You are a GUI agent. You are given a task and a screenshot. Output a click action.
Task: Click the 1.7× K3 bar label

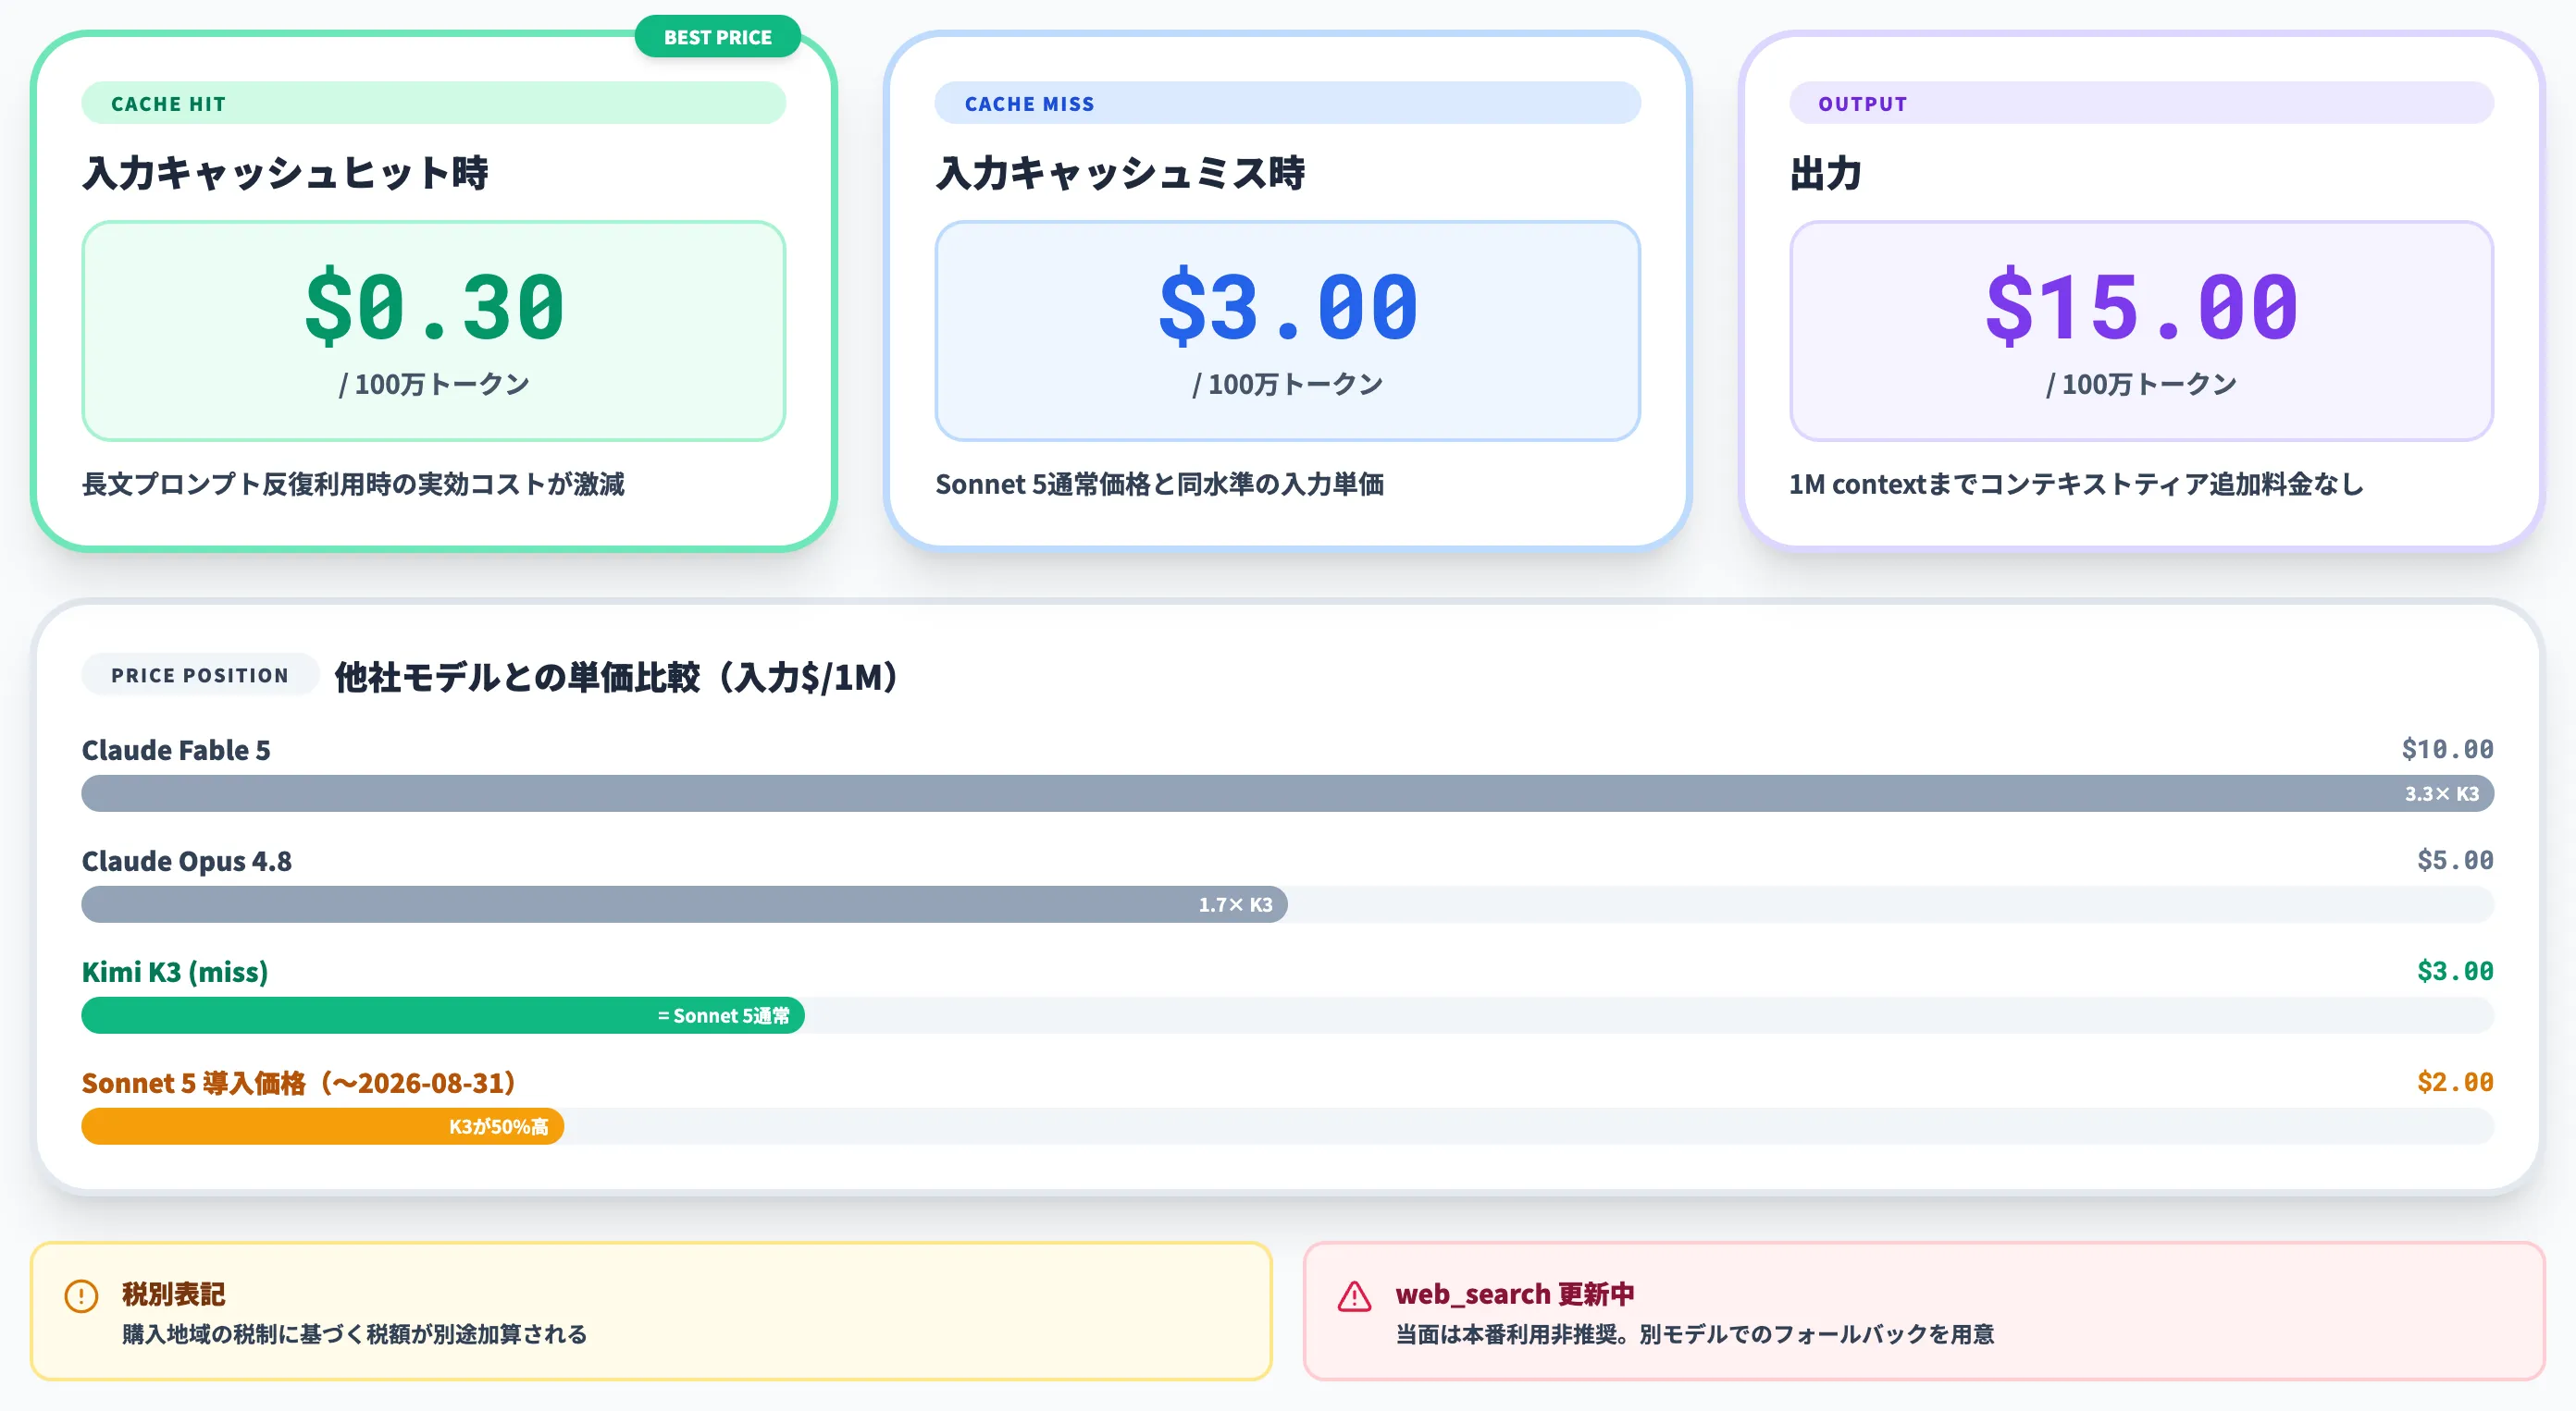click(1235, 904)
